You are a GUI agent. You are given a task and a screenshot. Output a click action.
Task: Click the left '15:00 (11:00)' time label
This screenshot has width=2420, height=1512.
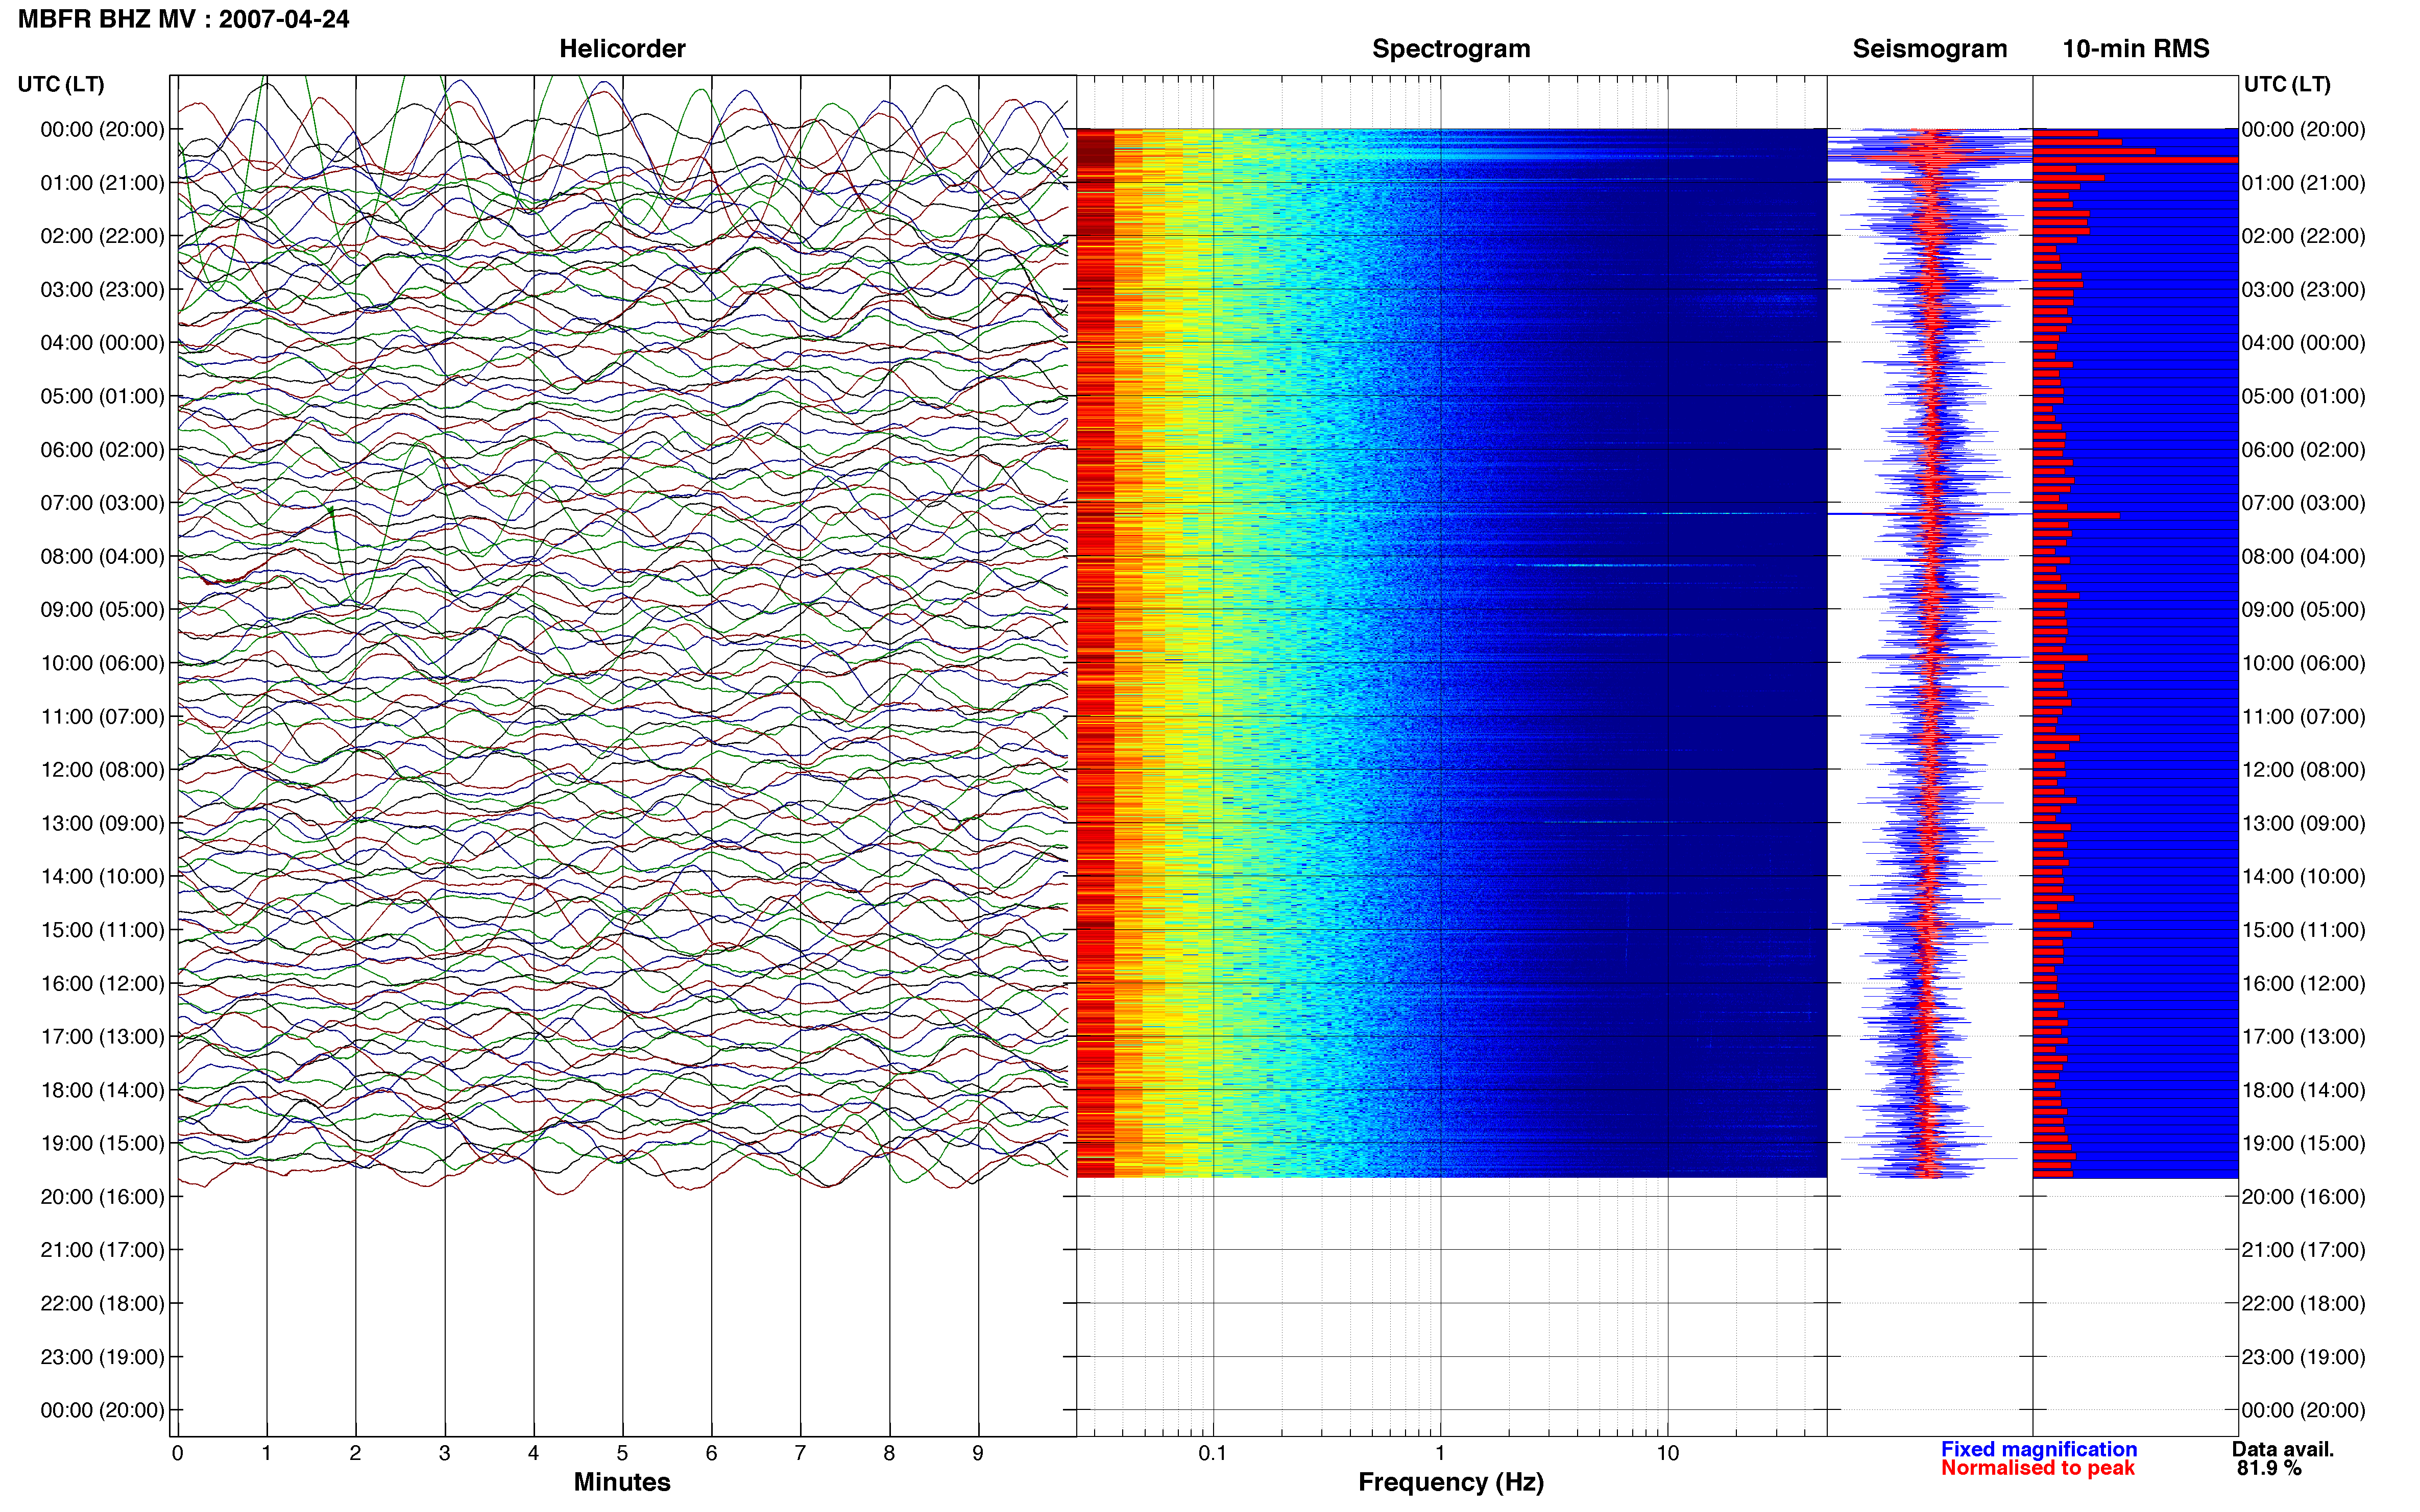(x=102, y=930)
